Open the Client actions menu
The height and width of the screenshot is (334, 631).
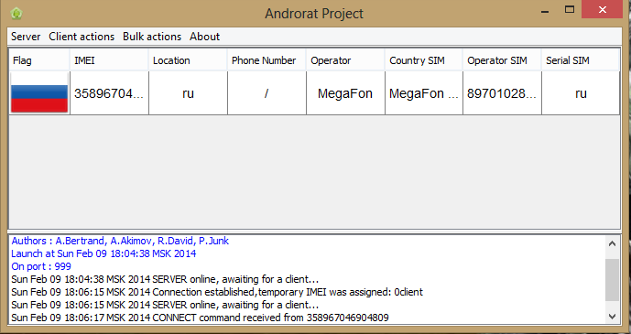(x=82, y=37)
